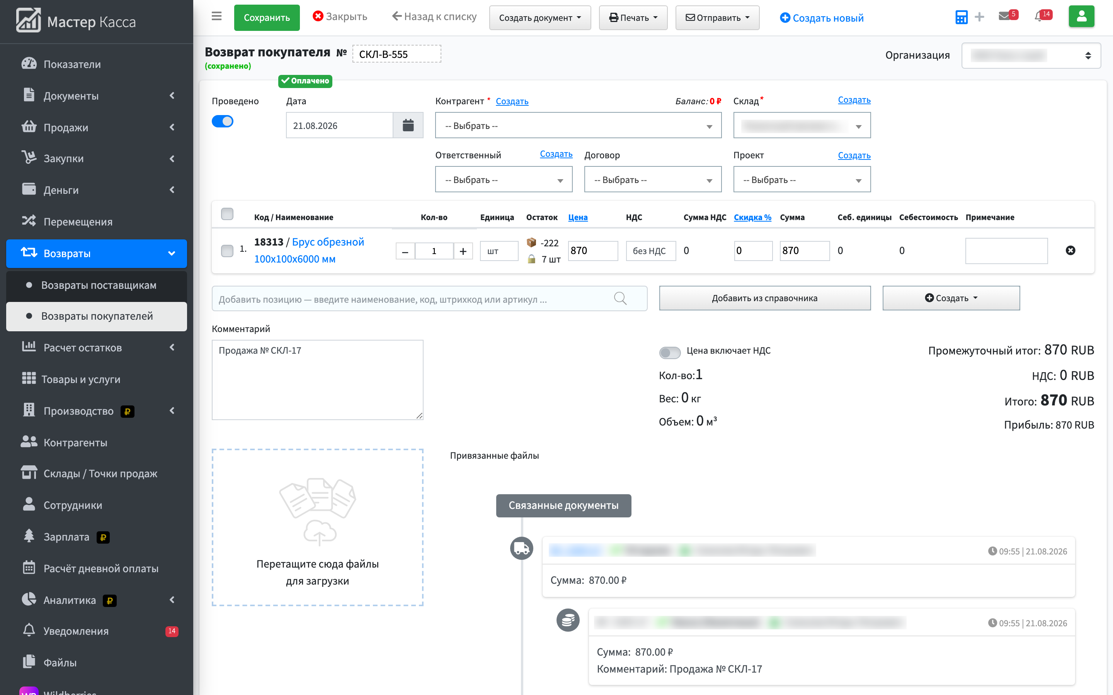Check the checkbox for row 1

227,251
